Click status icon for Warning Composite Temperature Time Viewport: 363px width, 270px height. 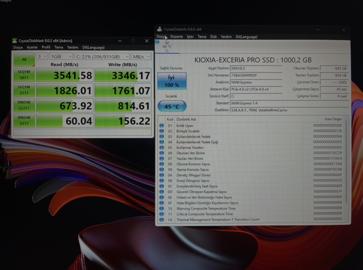point(161,209)
